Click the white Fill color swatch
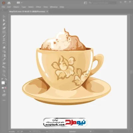This screenshot has width=133, height=133. click(x=3, y=83)
